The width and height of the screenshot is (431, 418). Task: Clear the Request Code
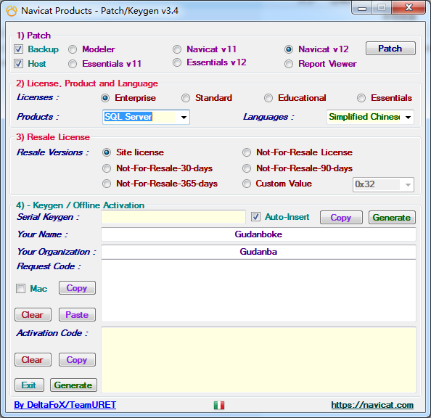(x=33, y=315)
